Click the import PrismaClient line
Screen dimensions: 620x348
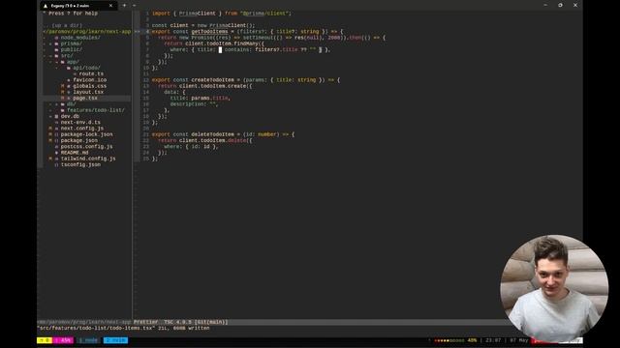click(222, 14)
